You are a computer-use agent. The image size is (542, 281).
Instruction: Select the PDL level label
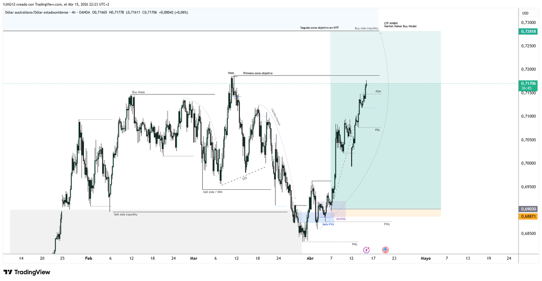[378, 130]
